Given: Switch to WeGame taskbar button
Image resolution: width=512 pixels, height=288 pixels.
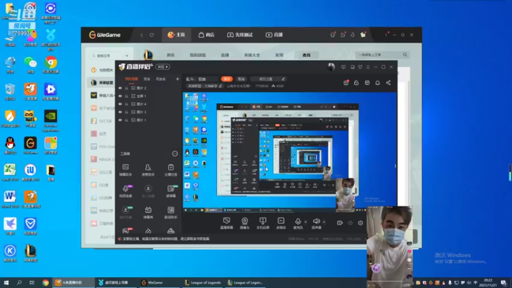Looking at the screenshot, I should coord(159,282).
